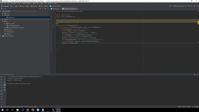The width and height of the screenshot is (199, 112).
Task: Run FileDiretorioTest with the green toolbar arrow
Action: [x=186, y=6]
